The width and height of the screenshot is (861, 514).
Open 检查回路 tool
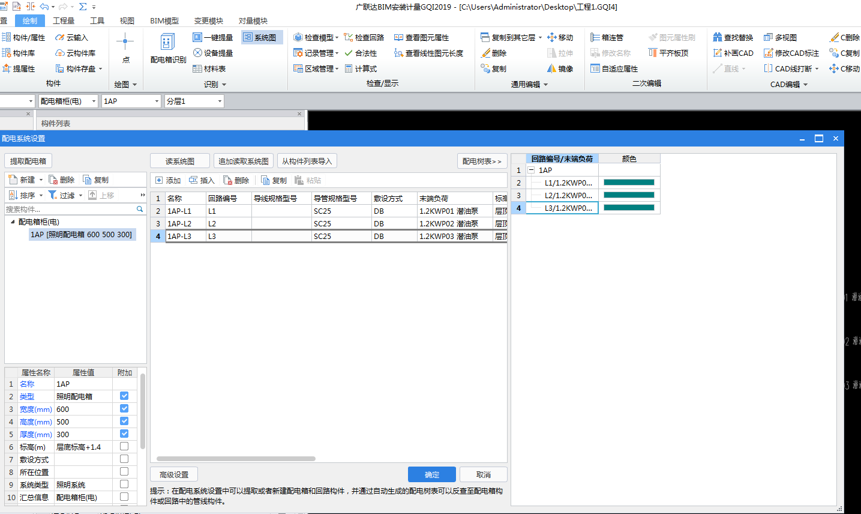click(364, 37)
